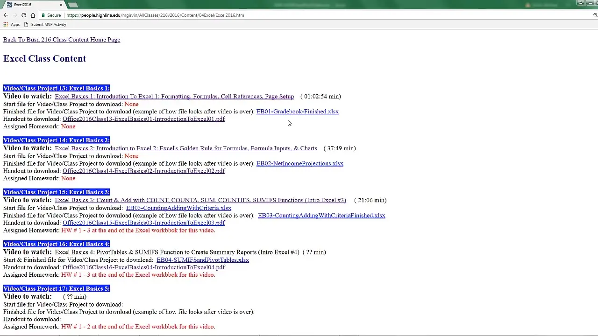
Task: Click the Project 16 homework HW # 1 - 3 text
Action: (x=138, y=275)
